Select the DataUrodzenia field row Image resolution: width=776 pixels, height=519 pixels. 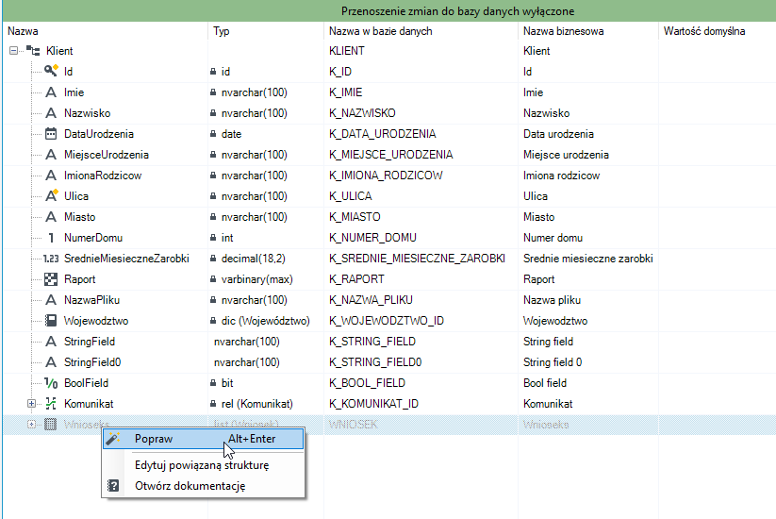[x=389, y=134]
